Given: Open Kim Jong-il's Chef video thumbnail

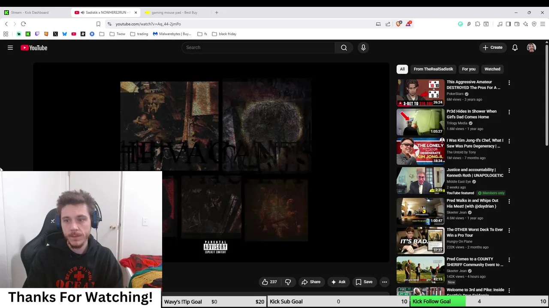Looking at the screenshot, I should 420,151.
